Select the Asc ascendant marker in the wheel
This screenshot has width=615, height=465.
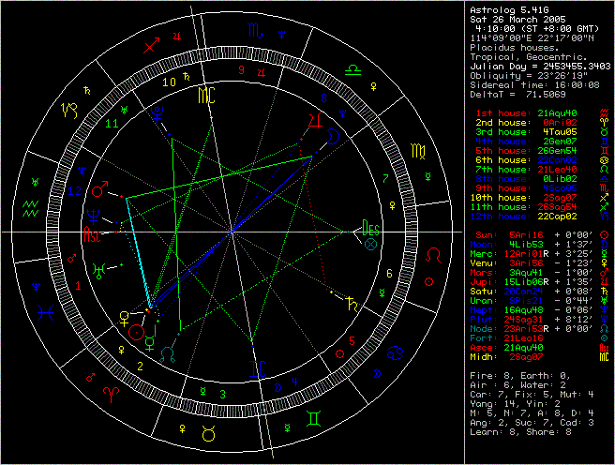(x=92, y=237)
